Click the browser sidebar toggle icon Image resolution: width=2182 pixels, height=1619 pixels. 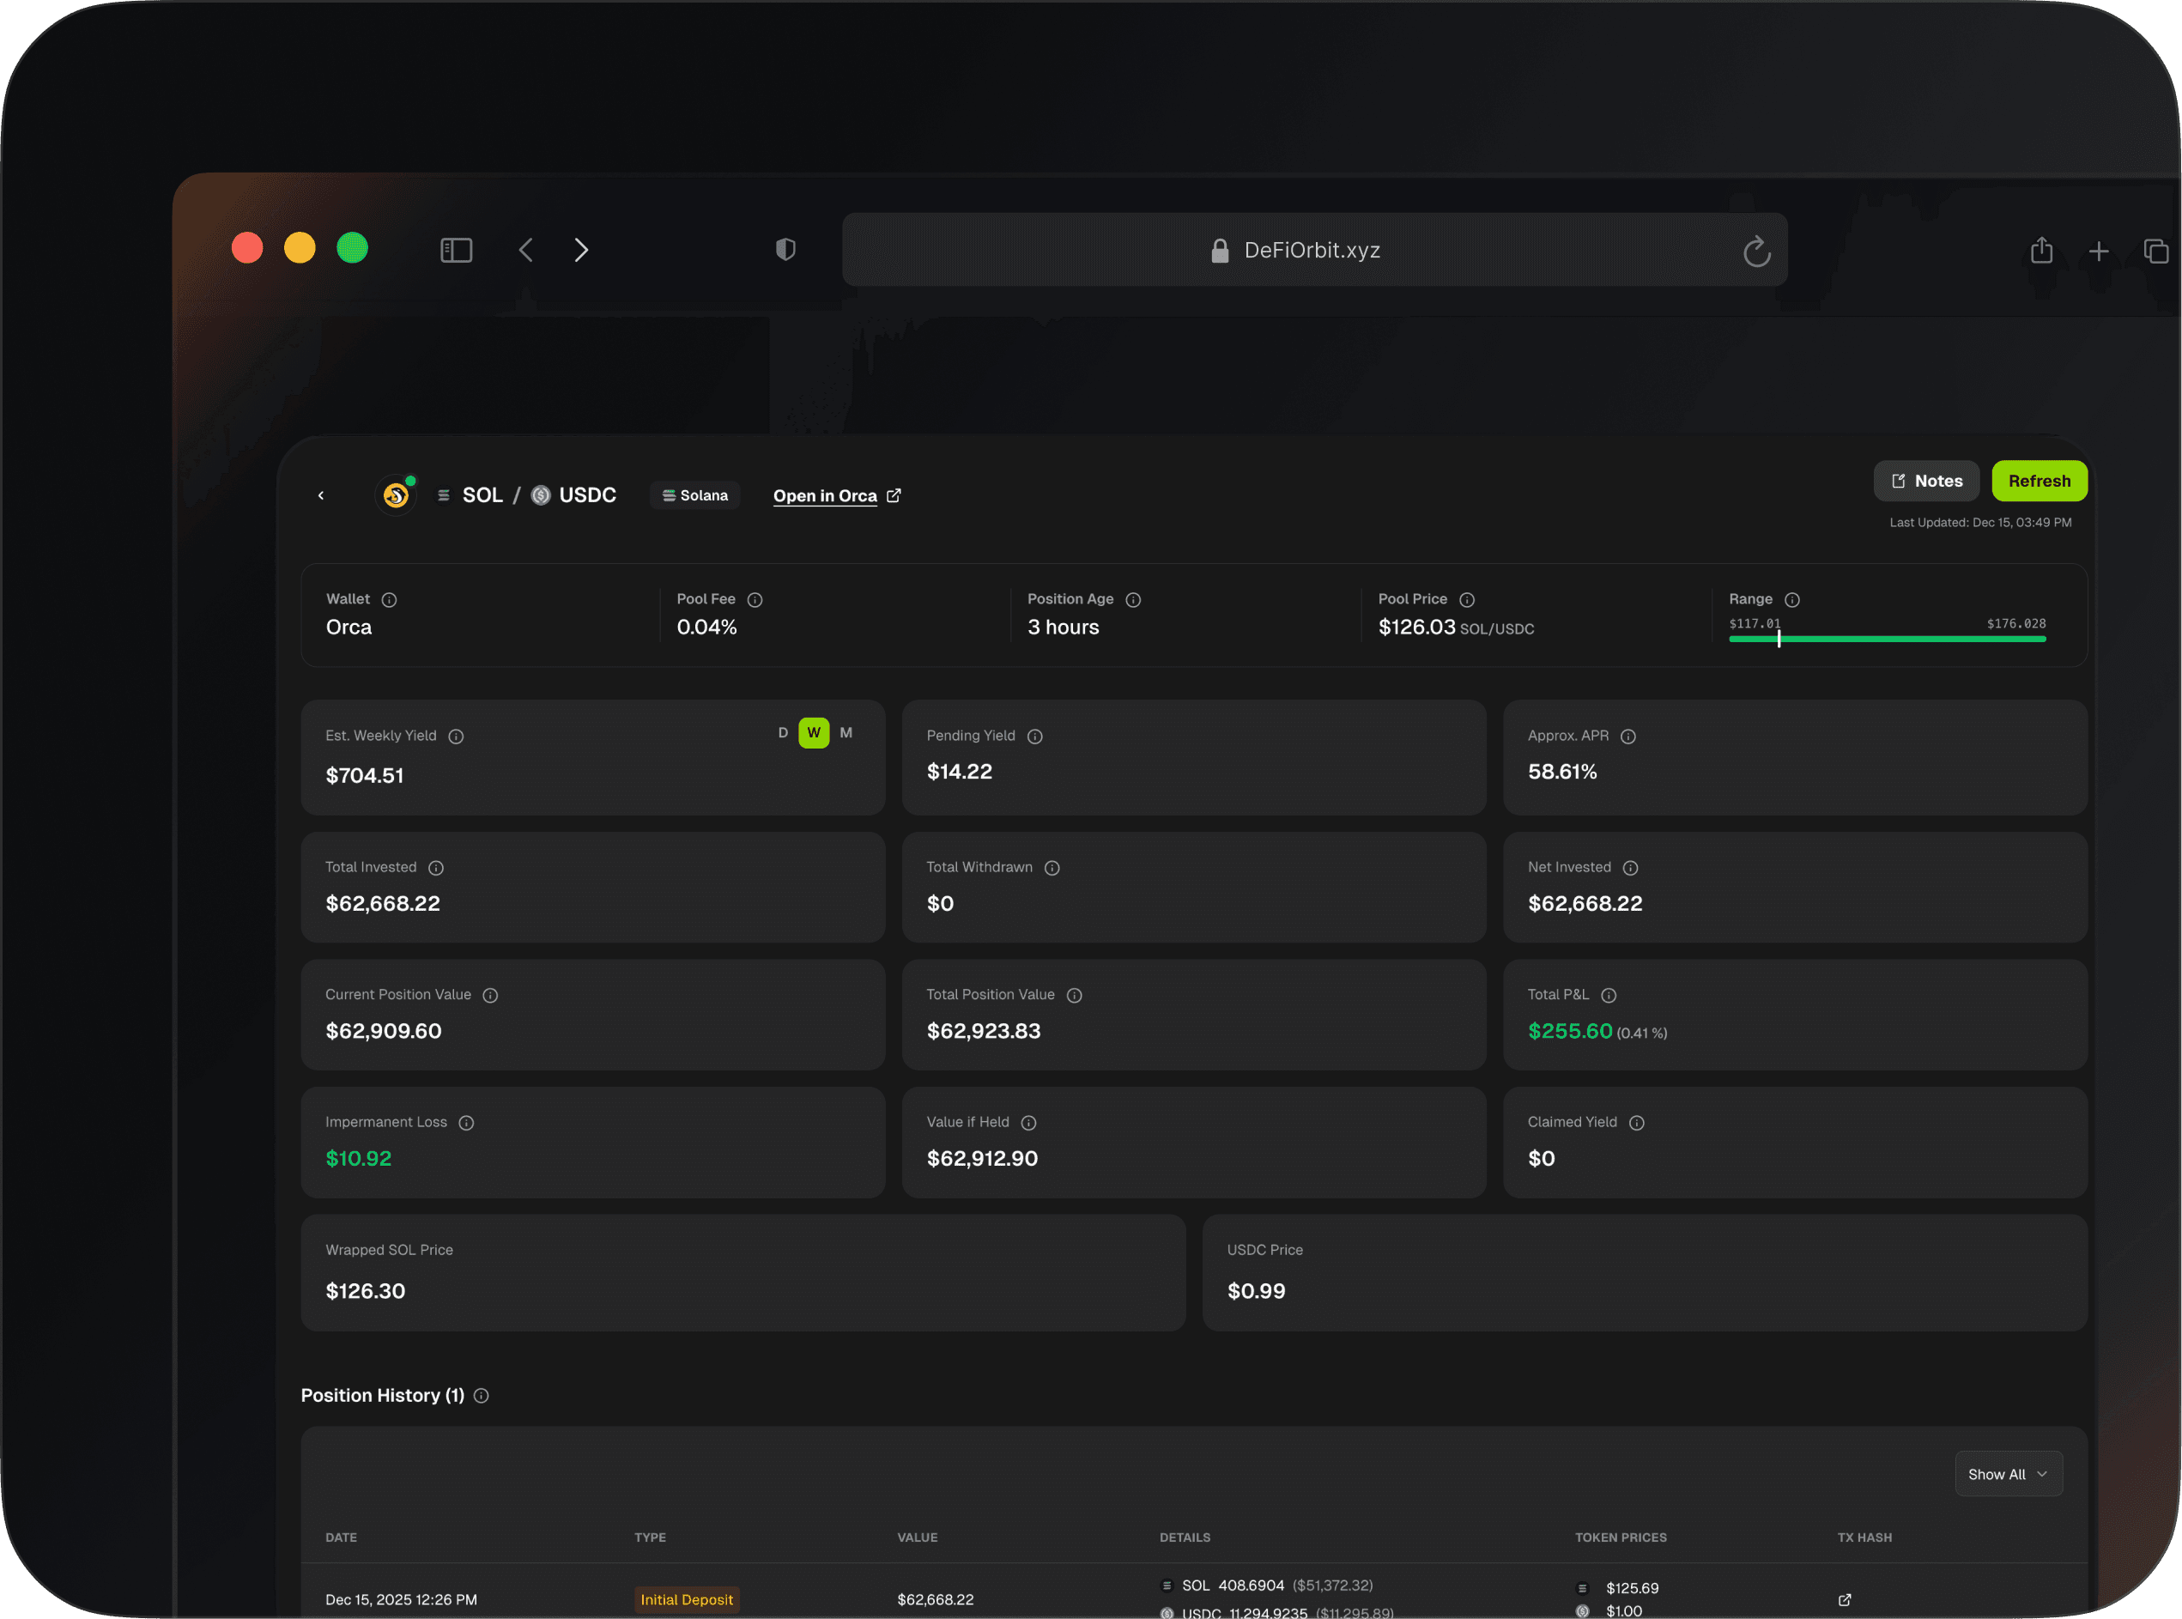tap(457, 250)
